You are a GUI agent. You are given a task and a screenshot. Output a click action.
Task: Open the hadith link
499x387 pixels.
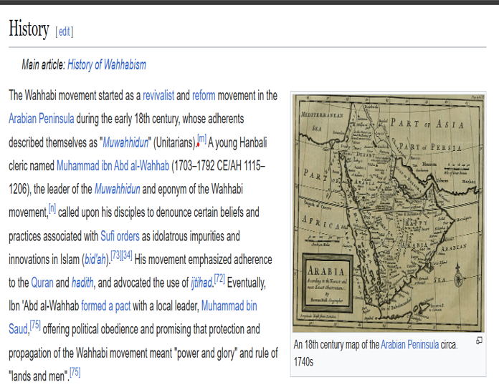pos(82,283)
